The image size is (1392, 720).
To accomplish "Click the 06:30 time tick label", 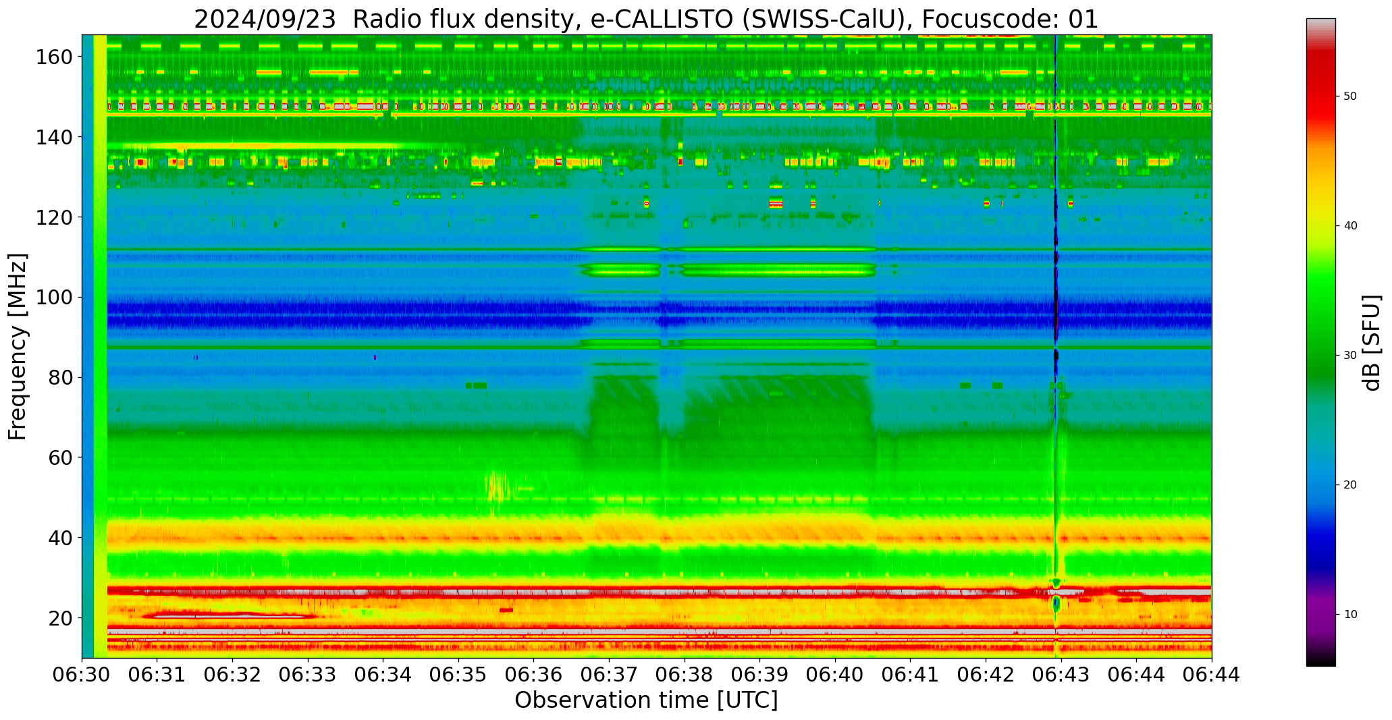I will pyautogui.click(x=82, y=674).
